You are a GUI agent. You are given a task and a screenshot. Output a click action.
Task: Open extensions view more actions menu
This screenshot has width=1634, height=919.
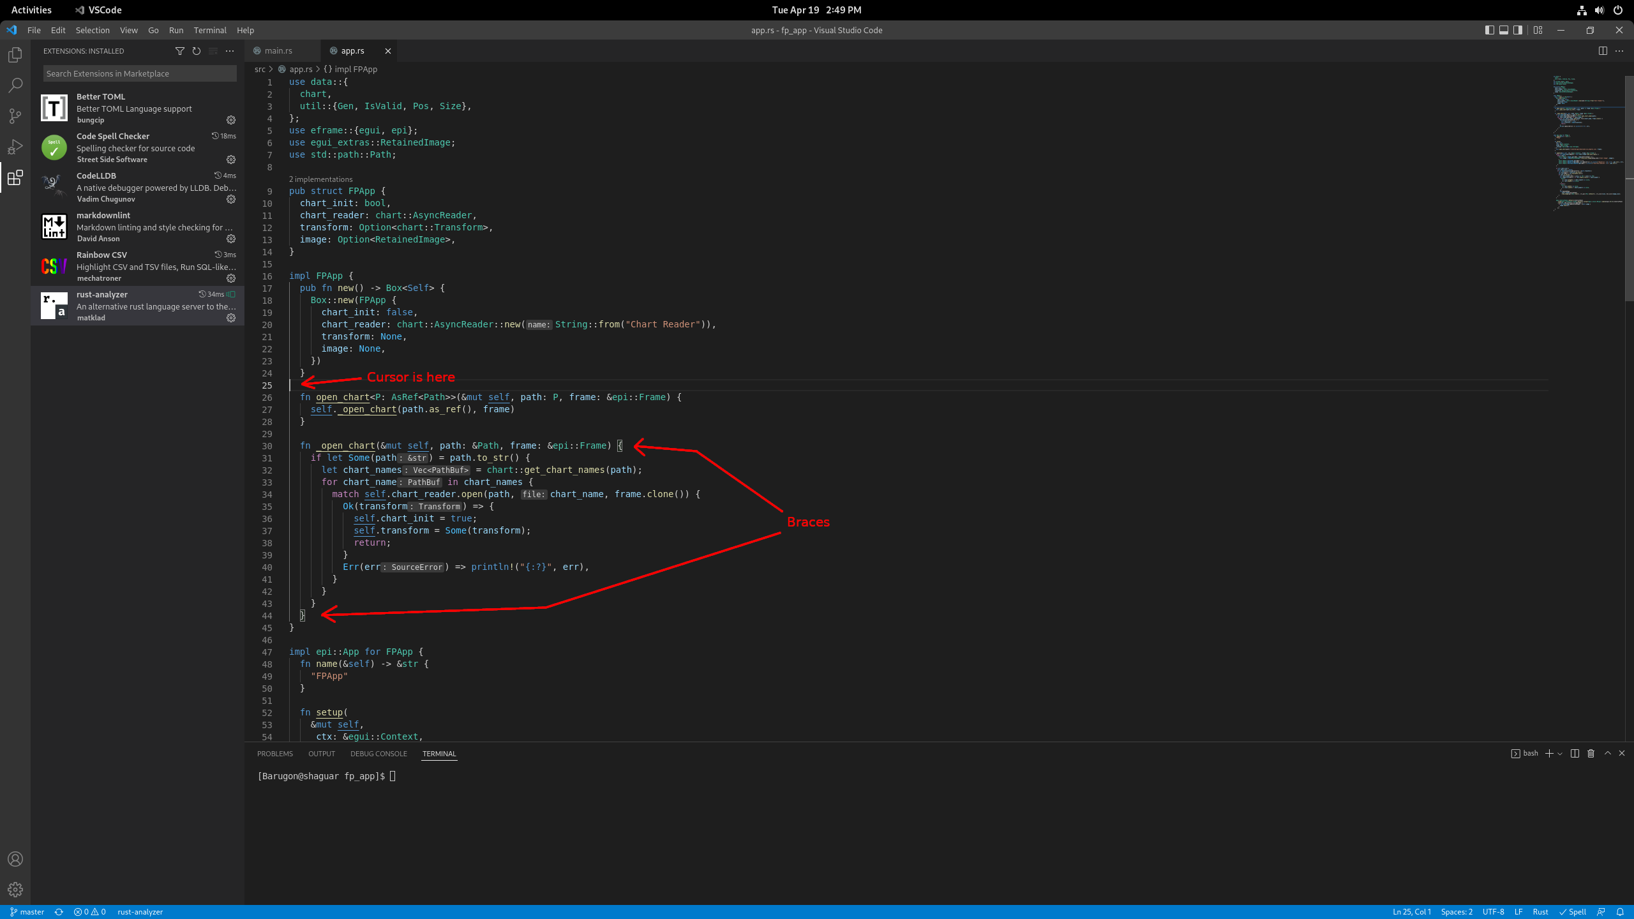tap(230, 51)
